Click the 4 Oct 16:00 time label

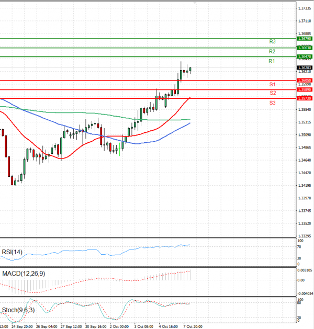pyautogui.click(x=169, y=326)
